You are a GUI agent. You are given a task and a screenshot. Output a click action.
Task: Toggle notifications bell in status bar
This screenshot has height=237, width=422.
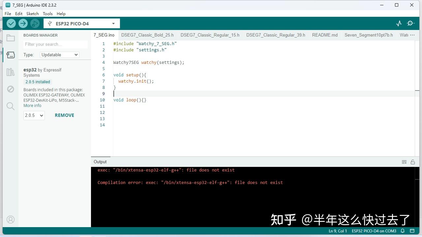402,231
